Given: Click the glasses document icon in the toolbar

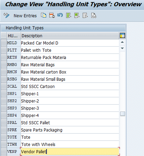Looking at the screenshot, I should pyautogui.click(x=94, y=16).
